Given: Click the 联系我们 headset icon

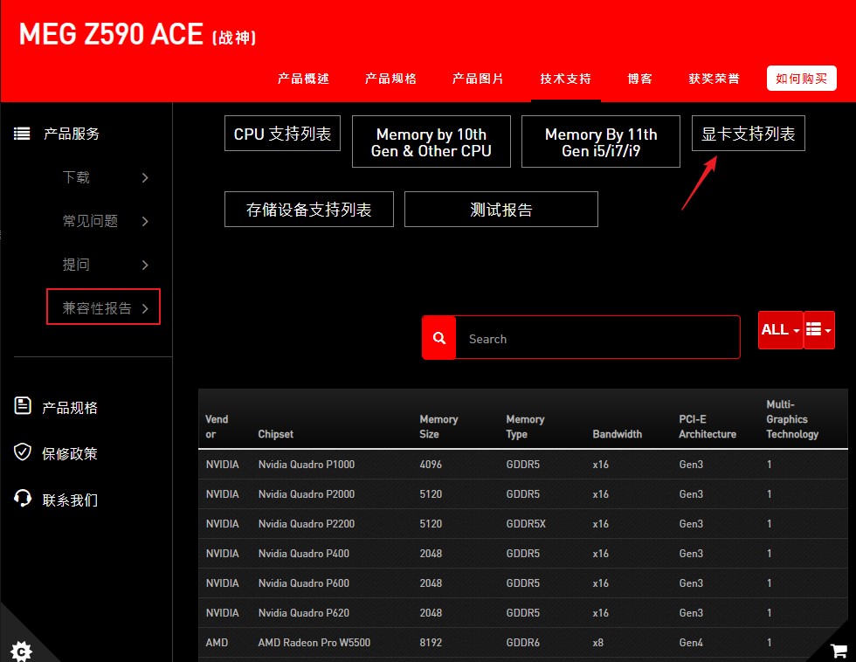Looking at the screenshot, I should pyautogui.click(x=23, y=498).
